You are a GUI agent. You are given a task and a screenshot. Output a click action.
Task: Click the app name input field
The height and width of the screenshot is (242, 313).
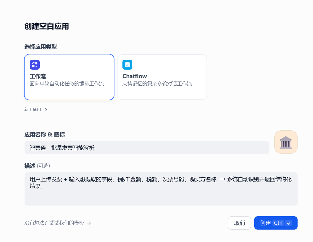click(147, 148)
